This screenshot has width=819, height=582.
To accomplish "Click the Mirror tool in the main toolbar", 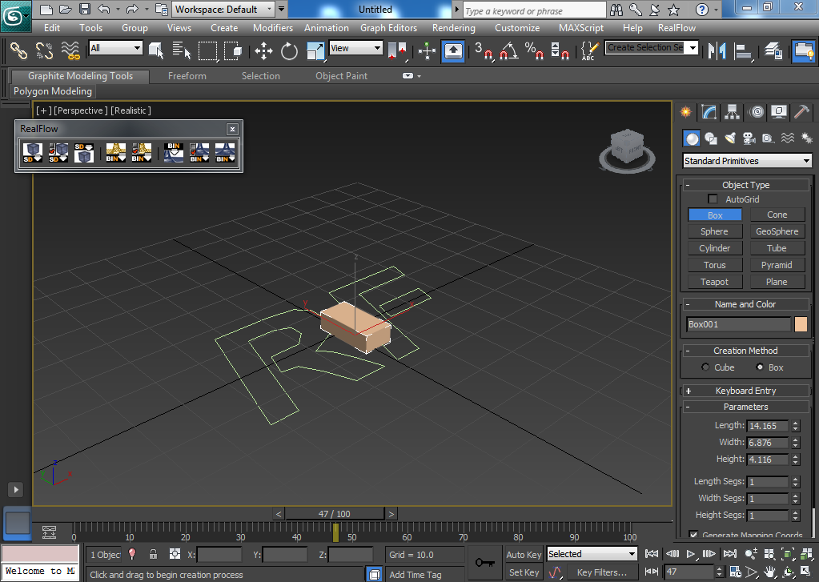I will 717,50.
